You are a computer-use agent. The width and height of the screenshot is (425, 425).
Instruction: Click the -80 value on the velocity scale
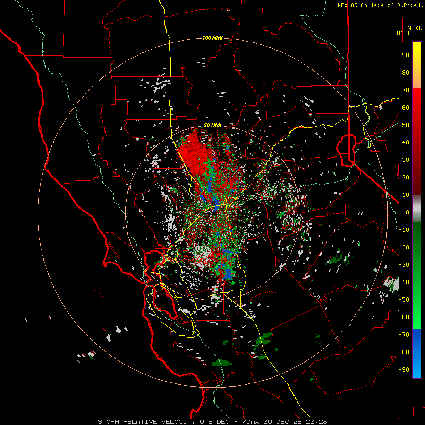404,352
